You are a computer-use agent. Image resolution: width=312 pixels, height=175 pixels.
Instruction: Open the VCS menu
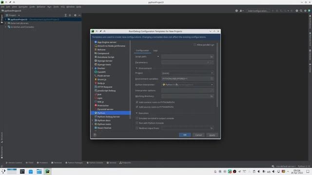[62, 7]
